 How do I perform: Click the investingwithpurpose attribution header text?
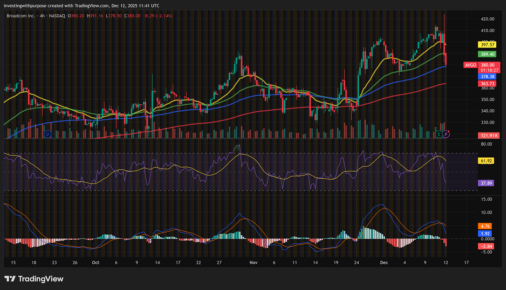[x=82, y=6]
